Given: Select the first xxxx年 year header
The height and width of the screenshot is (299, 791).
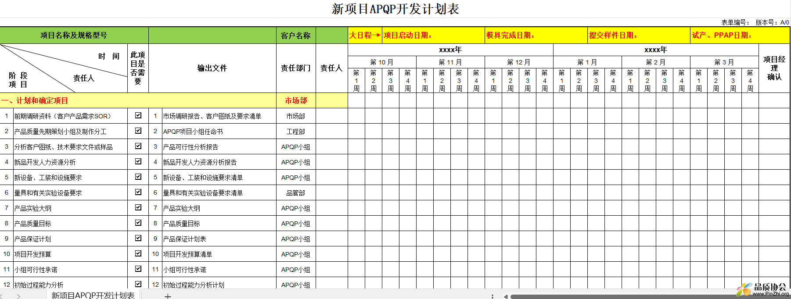Looking at the screenshot, I should (x=450, y=50).
